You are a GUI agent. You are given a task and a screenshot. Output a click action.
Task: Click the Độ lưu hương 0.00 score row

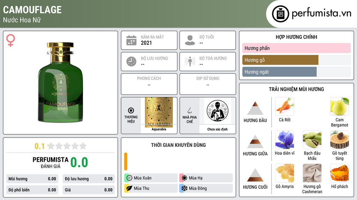[x=89, y=179]
